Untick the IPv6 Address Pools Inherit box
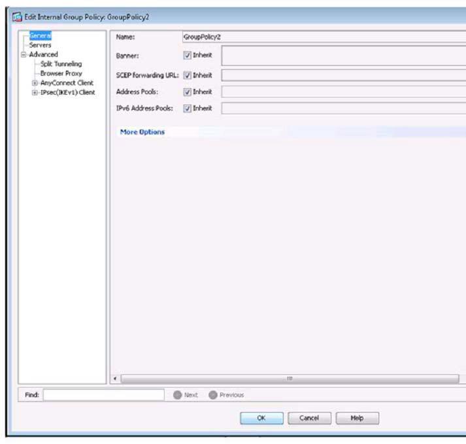 click(188, 108)
